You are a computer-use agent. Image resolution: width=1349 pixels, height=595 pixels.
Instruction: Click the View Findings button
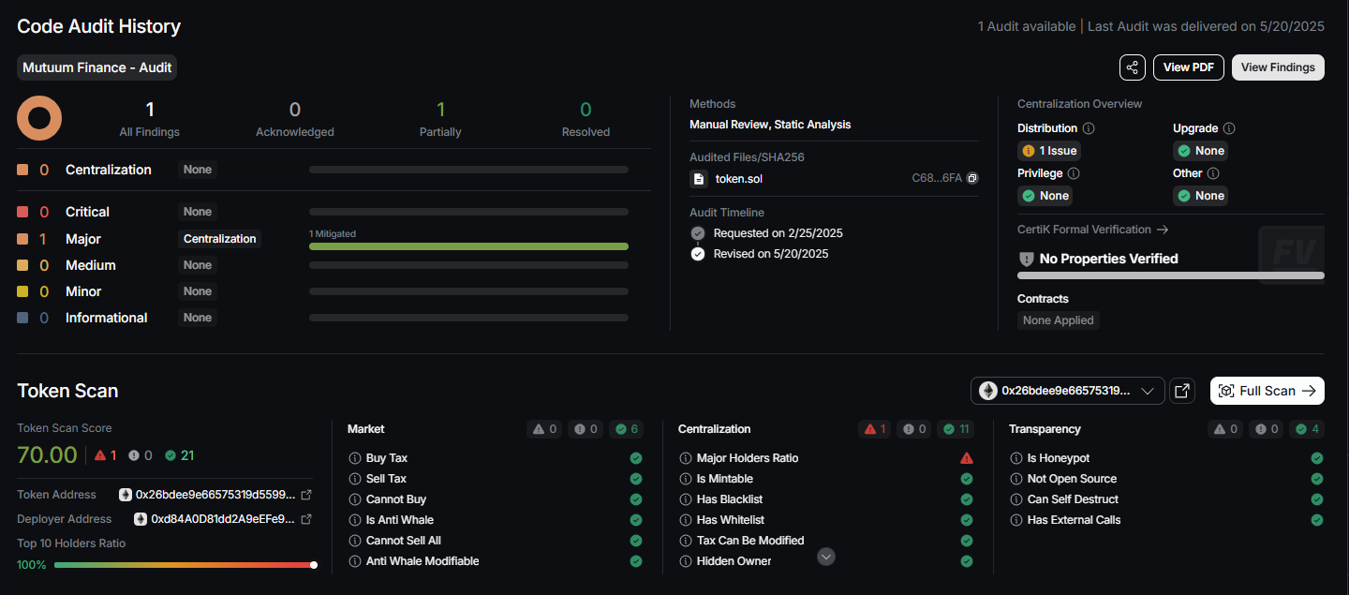pos(1278,67)
